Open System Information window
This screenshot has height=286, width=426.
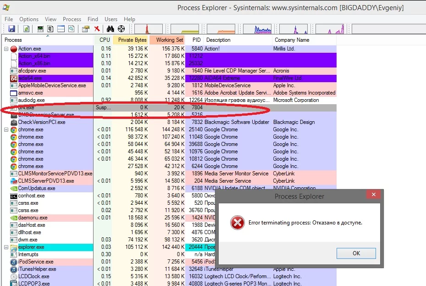point(40,28)
